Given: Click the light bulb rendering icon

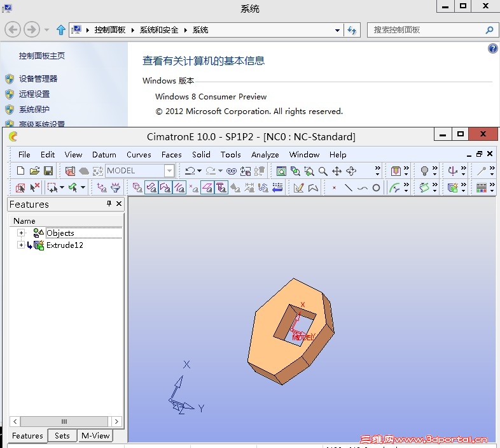Looking at the screenshot, I should click(424, 171).
